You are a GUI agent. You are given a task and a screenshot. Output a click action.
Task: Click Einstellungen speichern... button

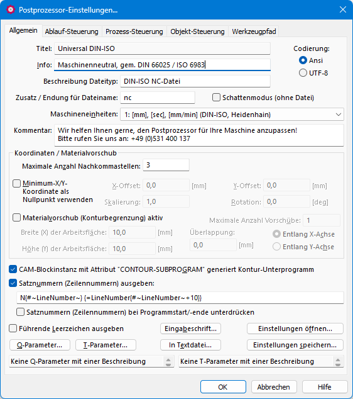[295, 345]
